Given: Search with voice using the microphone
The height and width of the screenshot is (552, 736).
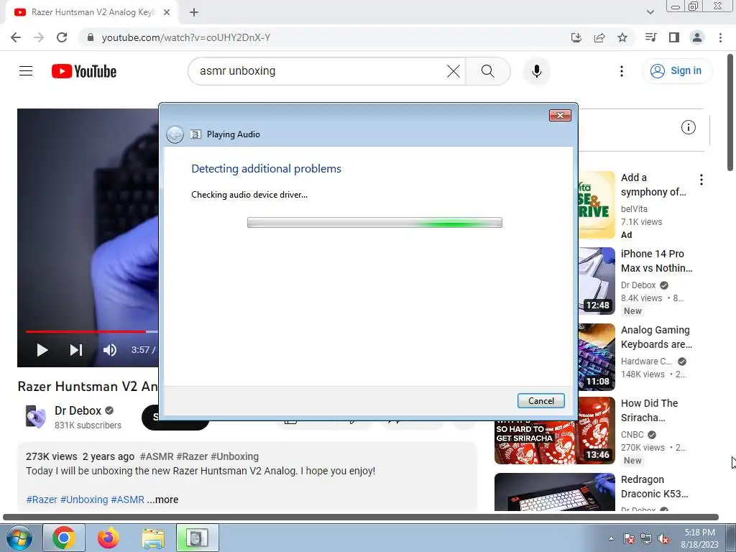Looking at the screenshot, I should 536,71.
